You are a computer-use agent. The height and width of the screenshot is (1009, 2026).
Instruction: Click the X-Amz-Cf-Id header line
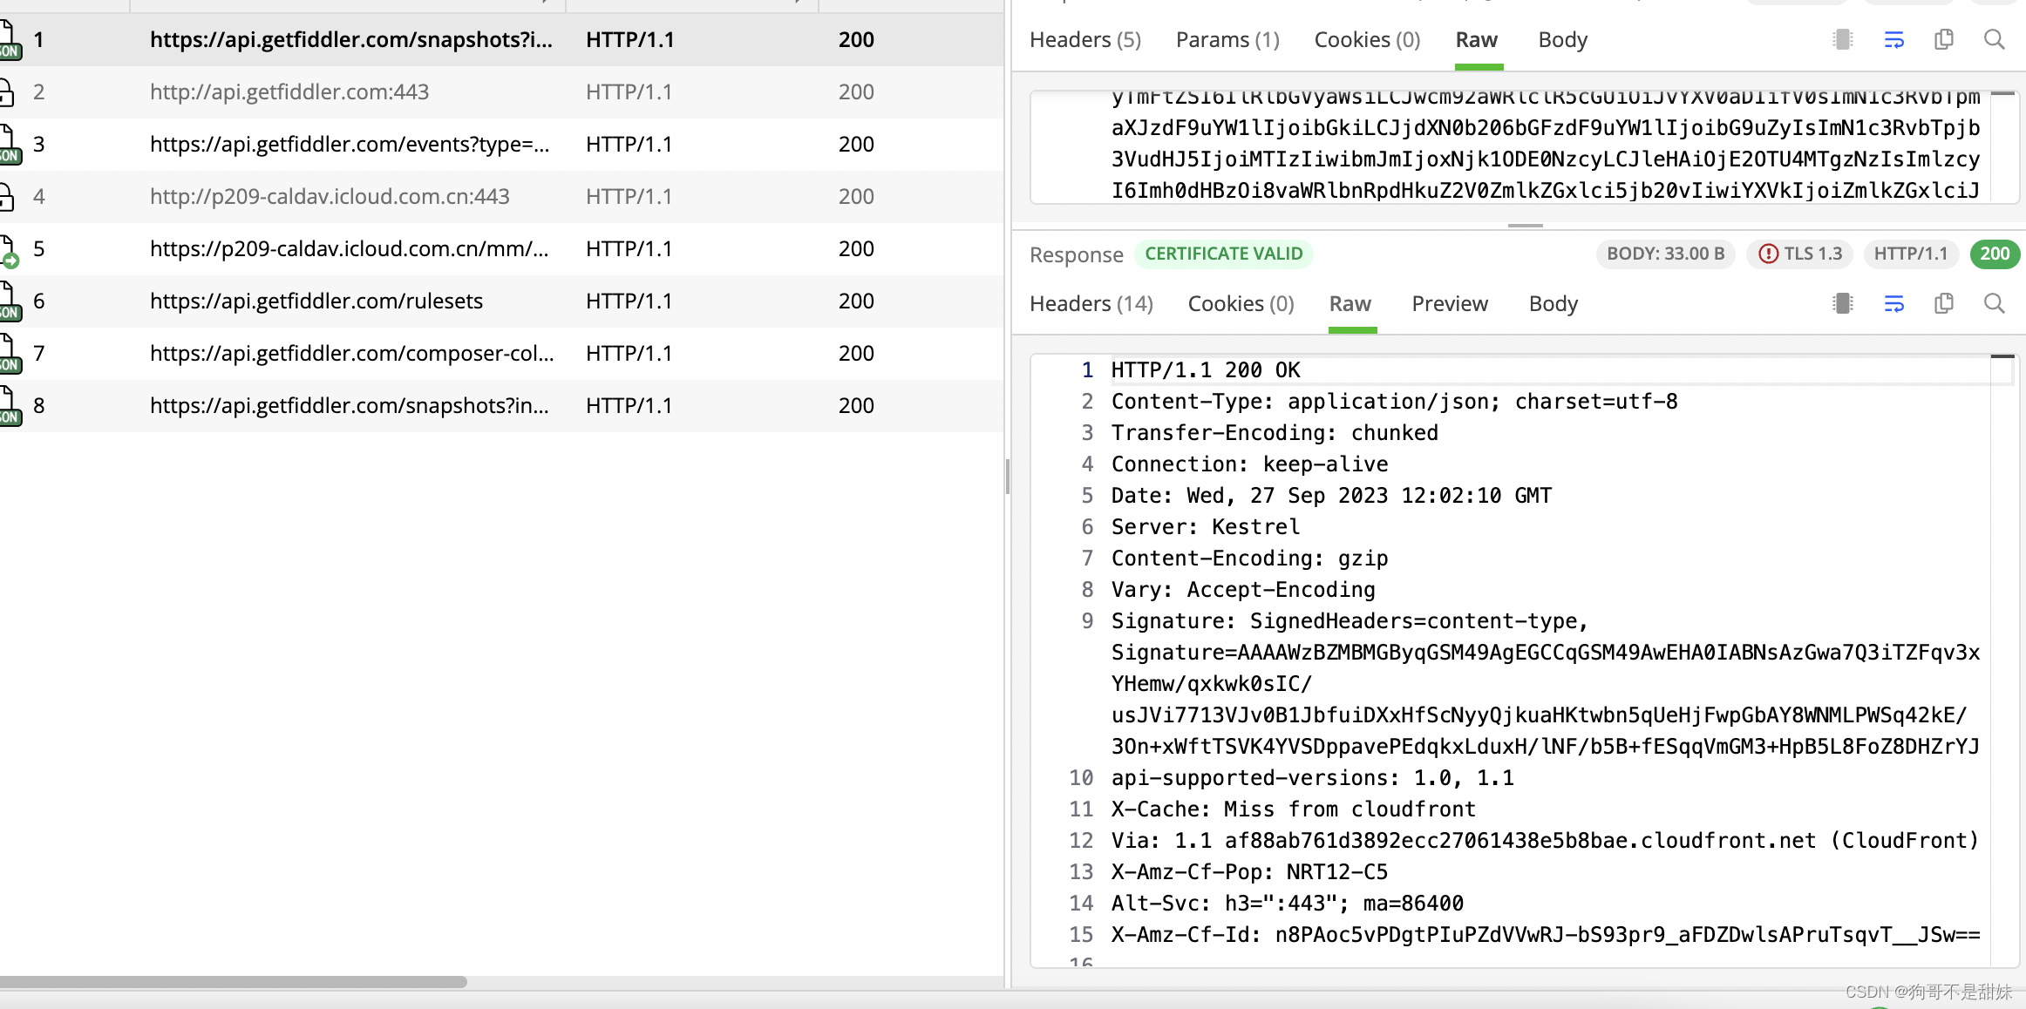coord(1546,935)
